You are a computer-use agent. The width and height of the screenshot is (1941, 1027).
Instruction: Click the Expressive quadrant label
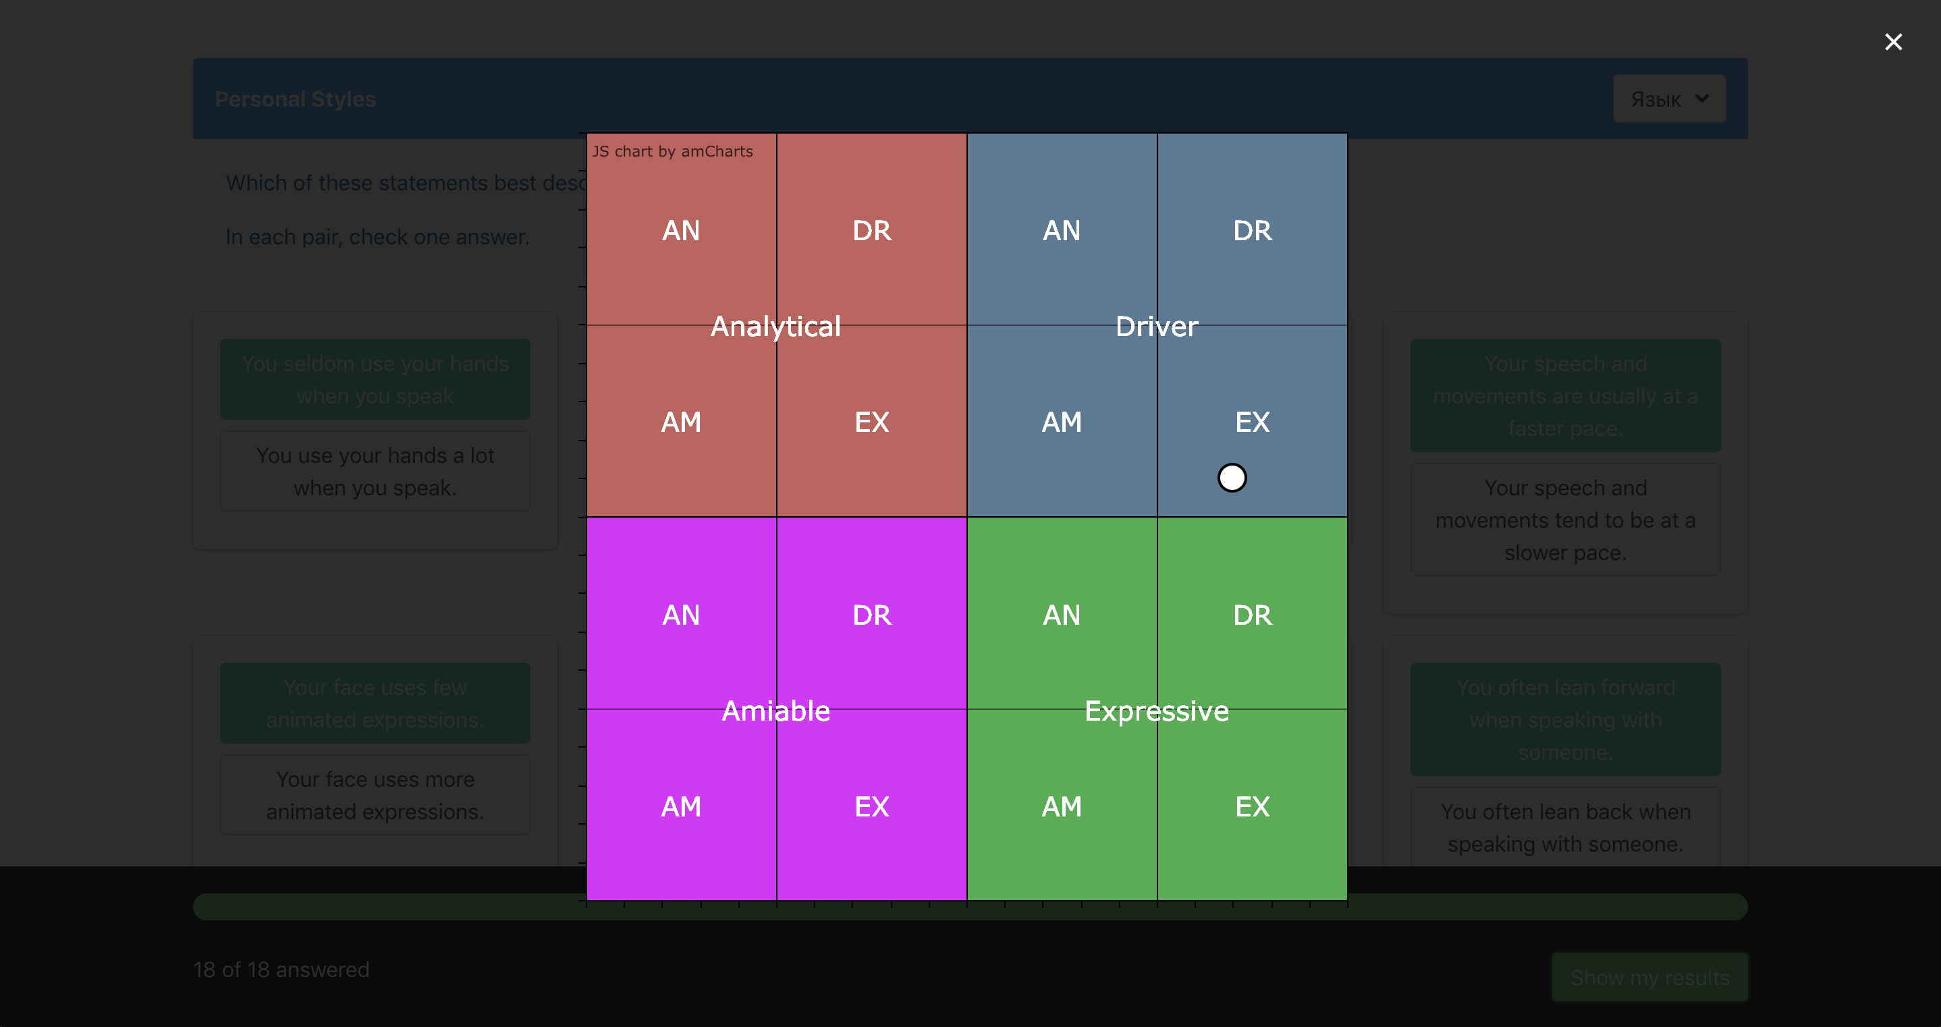[1157, 711]
